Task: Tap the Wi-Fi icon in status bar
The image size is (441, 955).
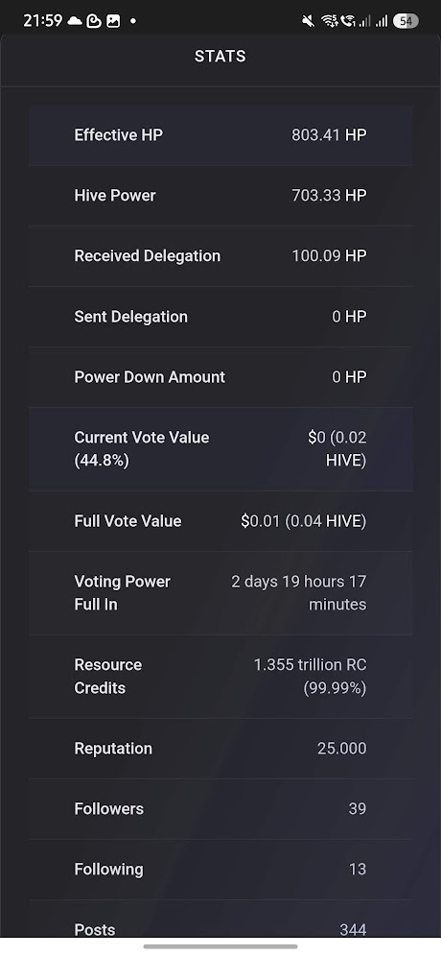Action: pos(329,21)
